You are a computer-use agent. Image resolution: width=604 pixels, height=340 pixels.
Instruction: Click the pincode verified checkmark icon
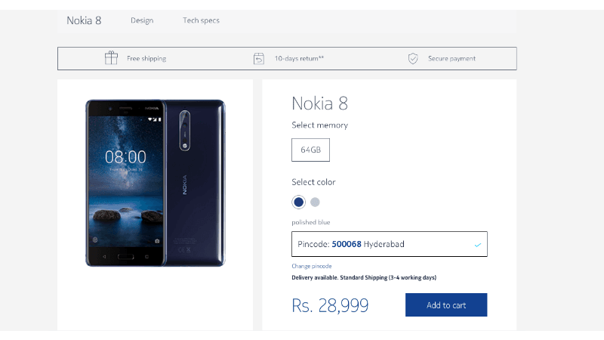[478, 245]
